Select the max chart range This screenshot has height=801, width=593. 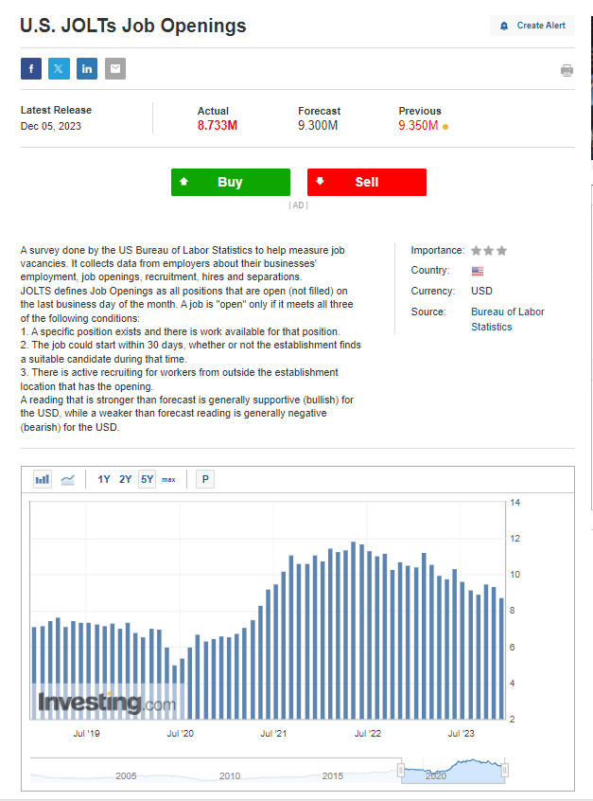168,480
